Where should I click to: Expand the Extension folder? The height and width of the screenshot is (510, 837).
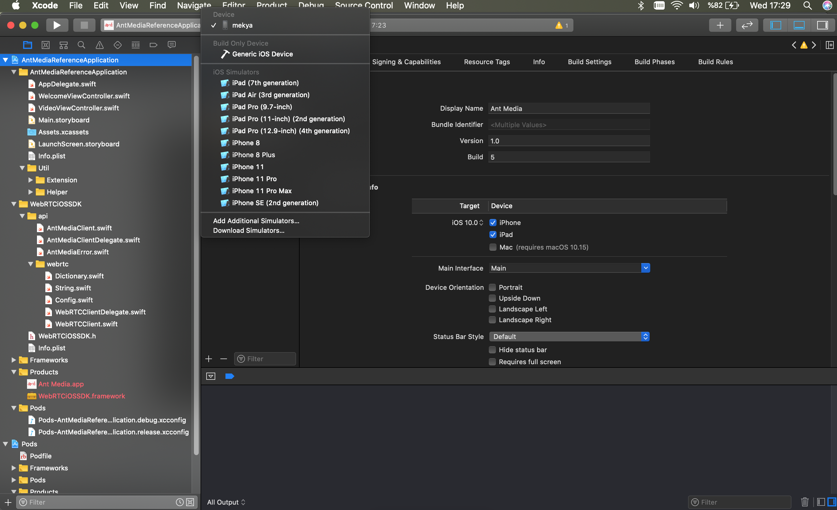pyautogui.click(x=31, y=180)
